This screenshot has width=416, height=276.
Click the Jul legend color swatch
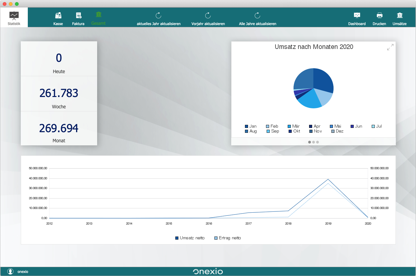point(373,126)
